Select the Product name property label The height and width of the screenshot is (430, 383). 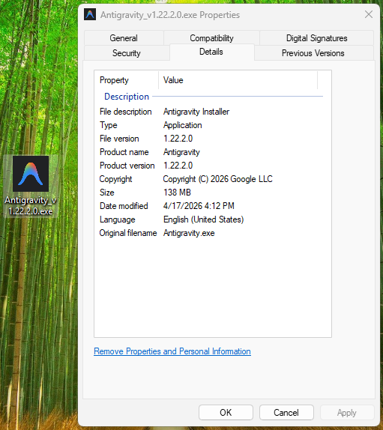tap(124, 152)
